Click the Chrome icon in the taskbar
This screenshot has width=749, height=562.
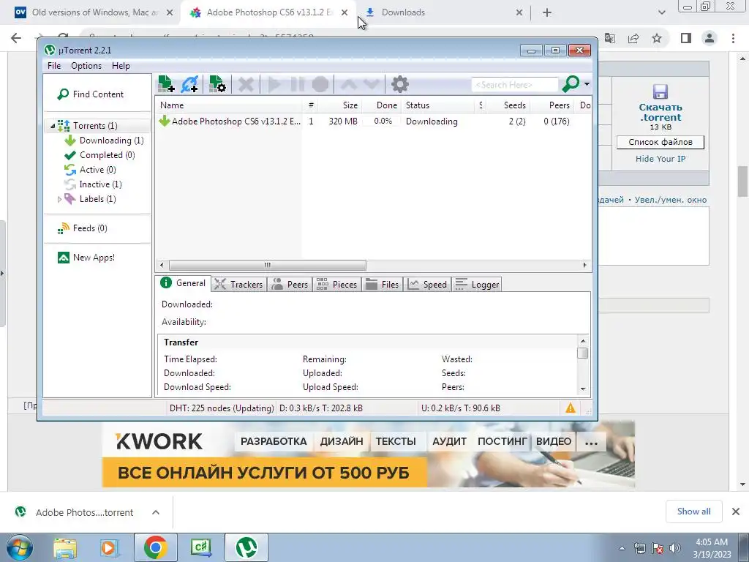click(x=156, y=547)
